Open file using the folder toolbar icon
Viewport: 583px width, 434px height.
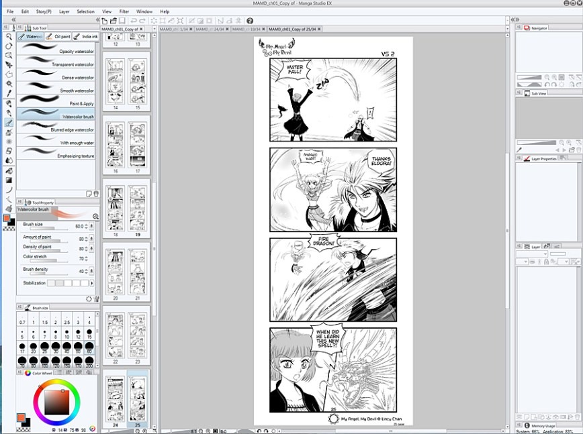[113, 21]
